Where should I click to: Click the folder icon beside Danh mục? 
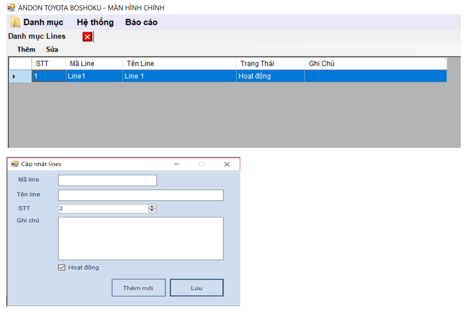(x=15, y=22)
